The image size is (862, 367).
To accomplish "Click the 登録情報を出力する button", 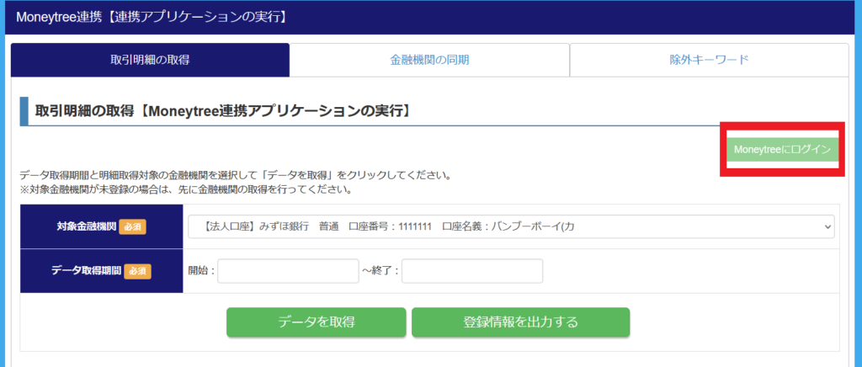I will pyautogui.click(x=520, y=322).
